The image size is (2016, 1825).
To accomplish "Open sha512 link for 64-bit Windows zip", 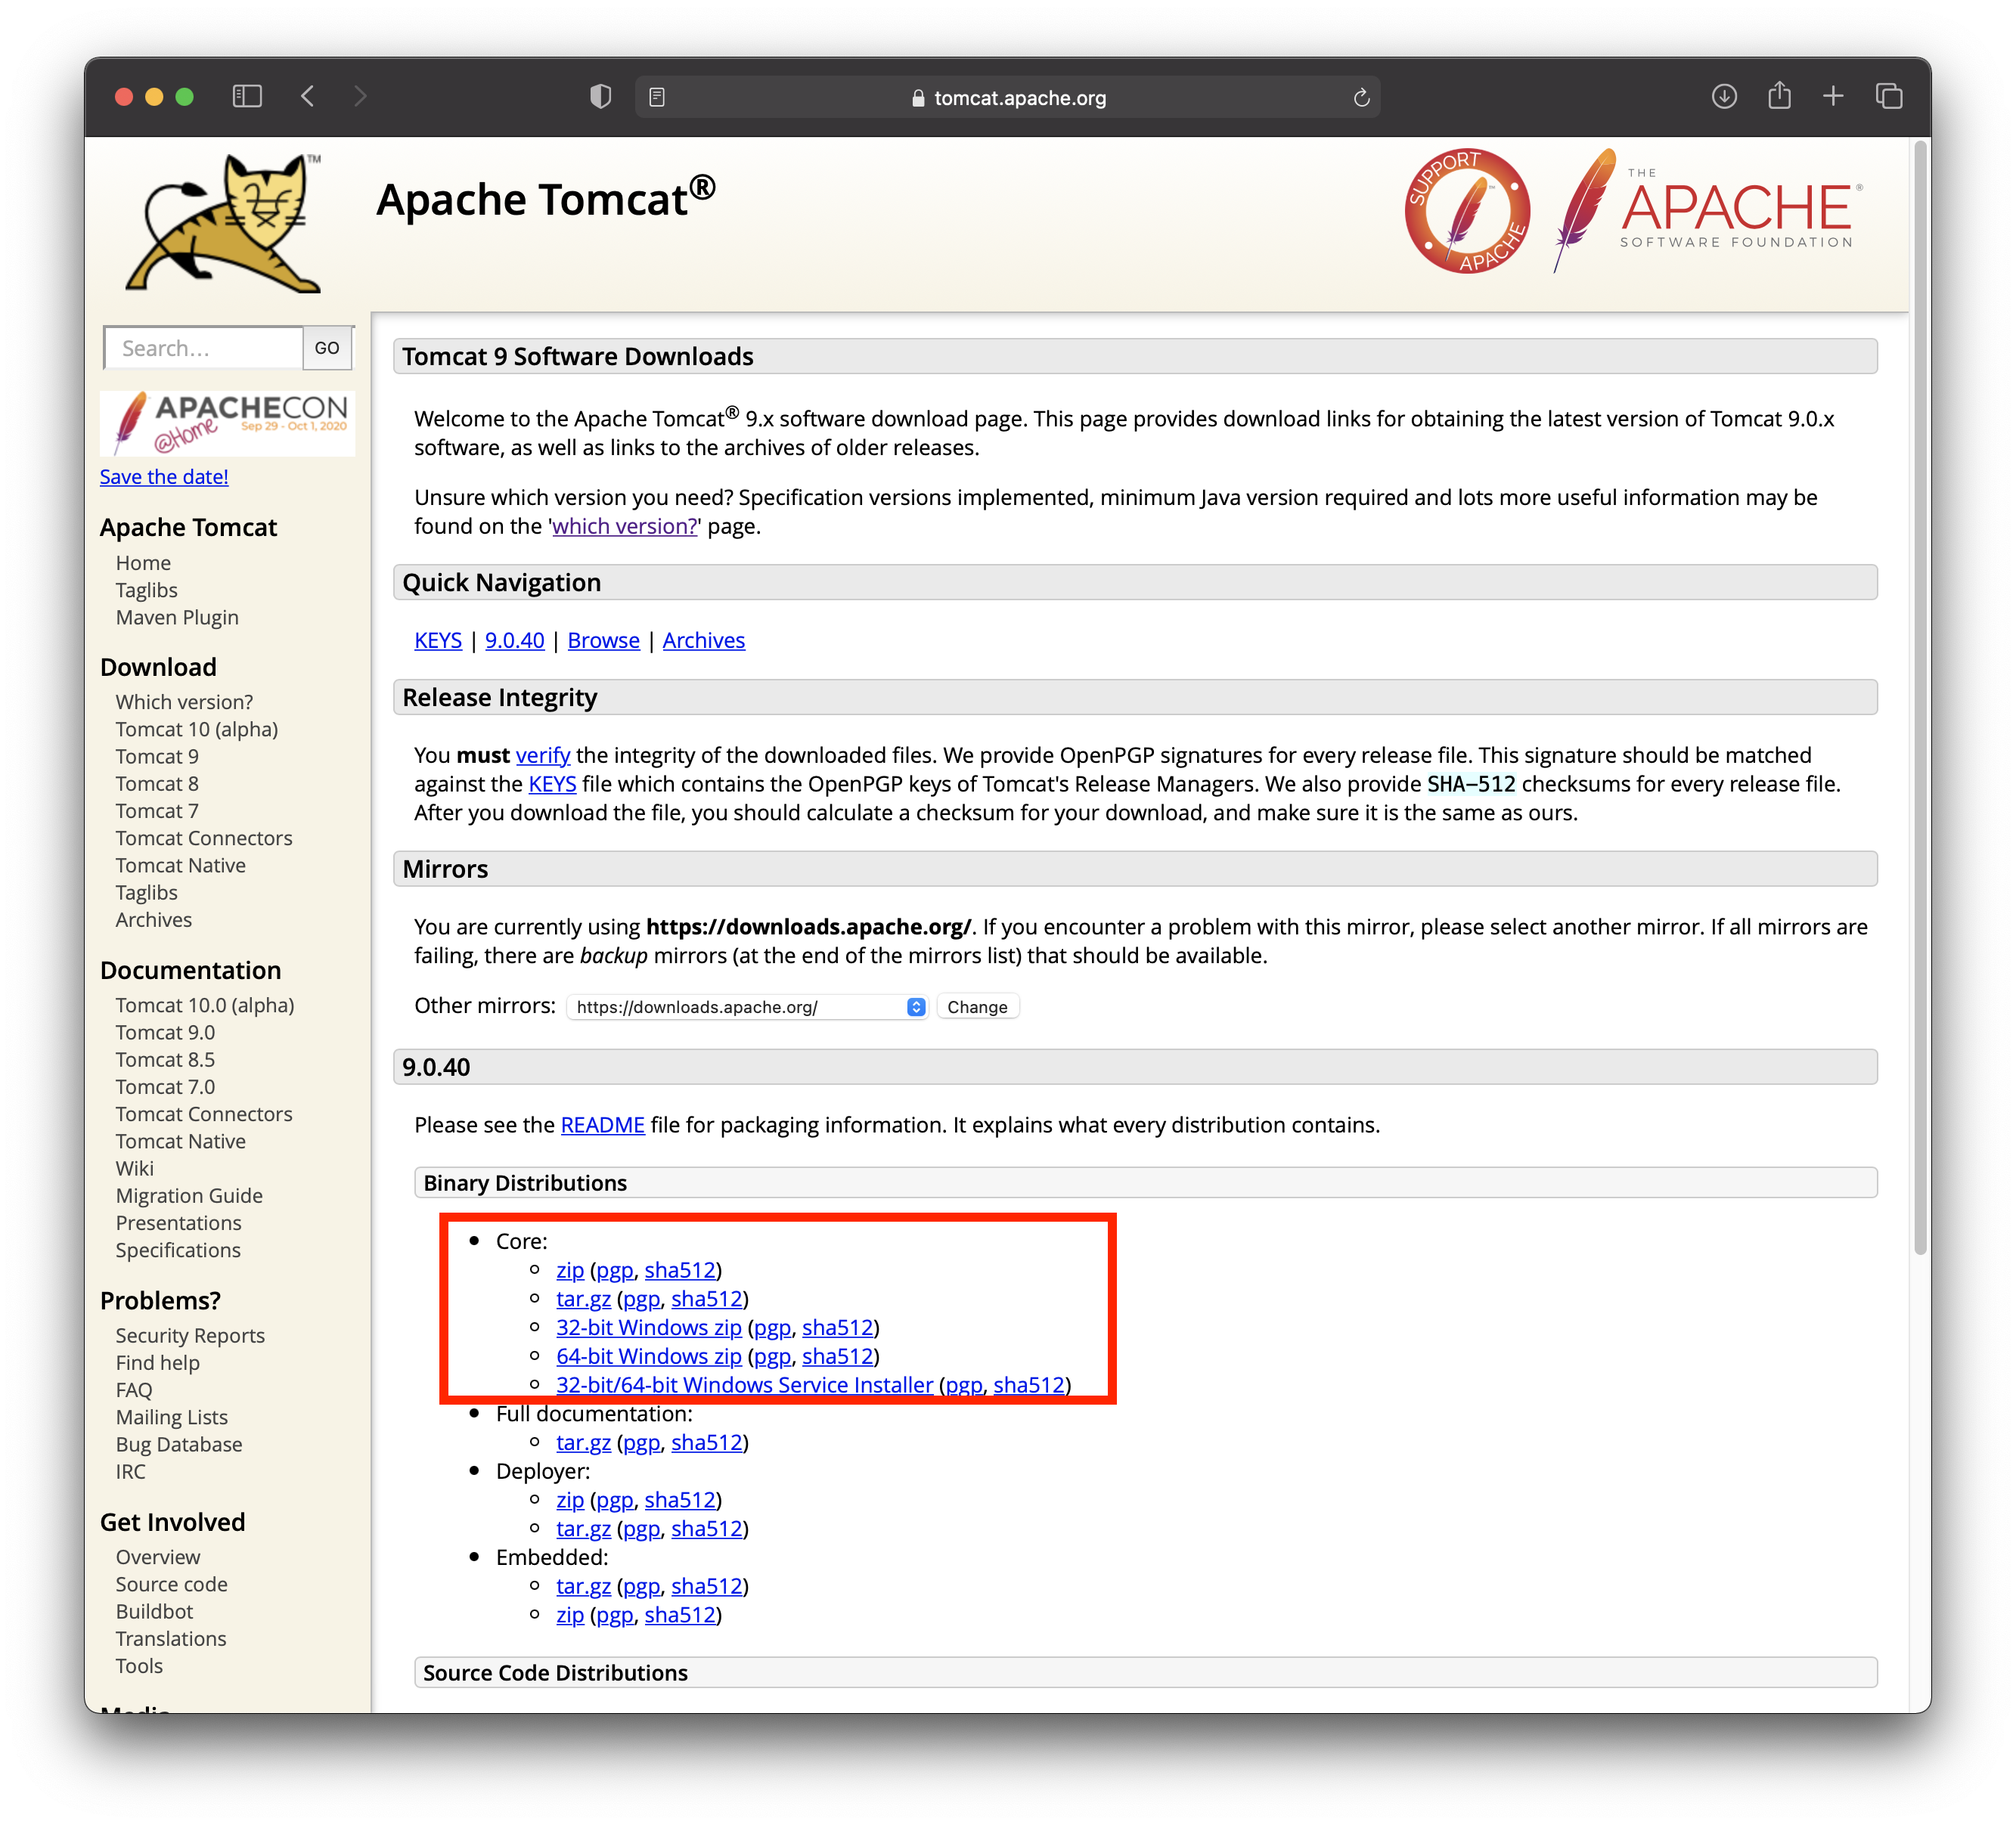I will 838,1356.
